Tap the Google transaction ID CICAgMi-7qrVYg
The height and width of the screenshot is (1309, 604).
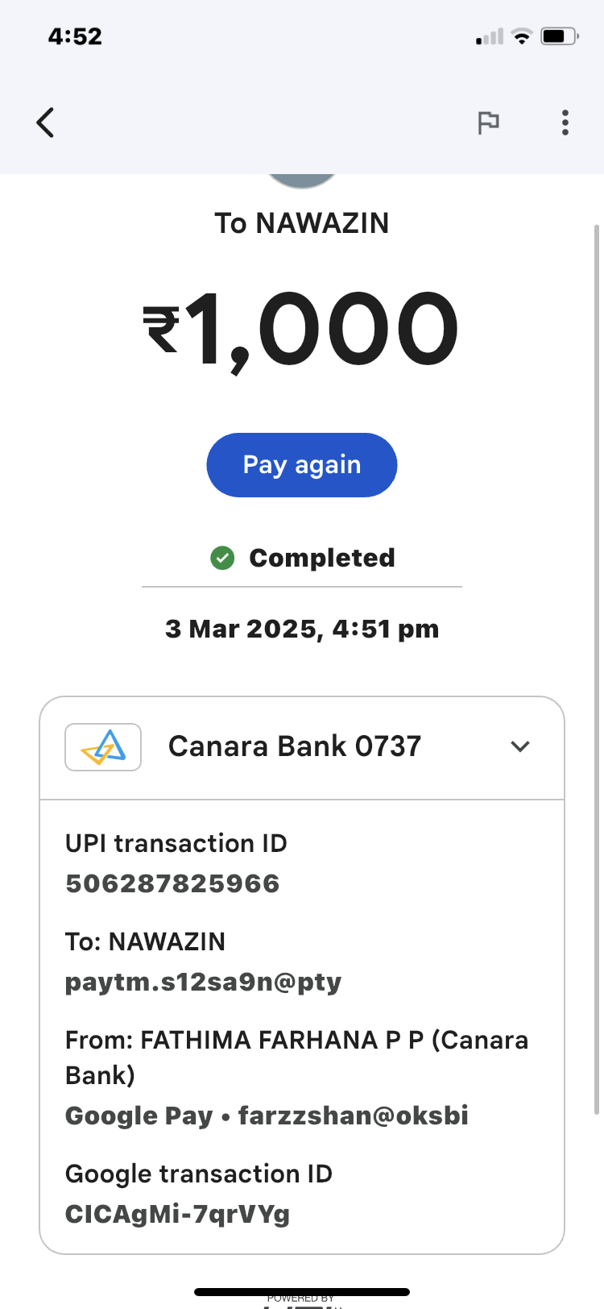click(177, 1214)
